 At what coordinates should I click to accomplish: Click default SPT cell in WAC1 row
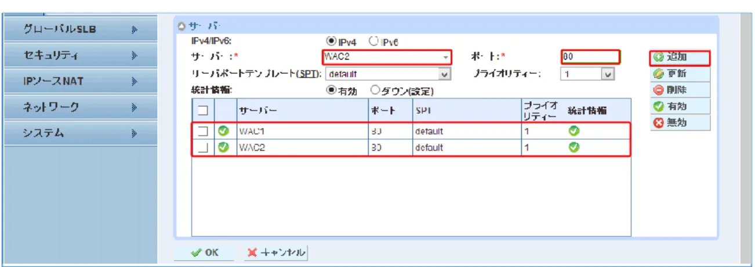466,131
